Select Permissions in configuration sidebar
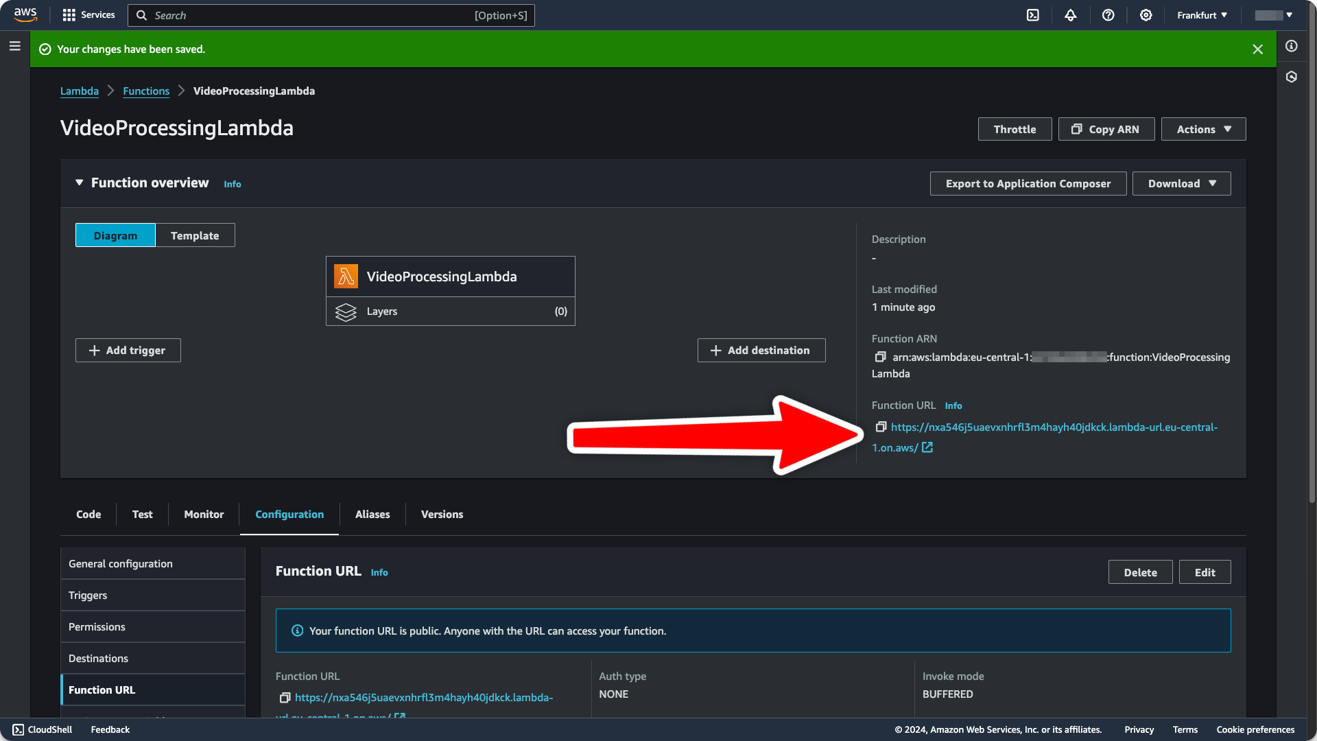The height and width of the screenshot is (741, 1317). pos(97,626)
